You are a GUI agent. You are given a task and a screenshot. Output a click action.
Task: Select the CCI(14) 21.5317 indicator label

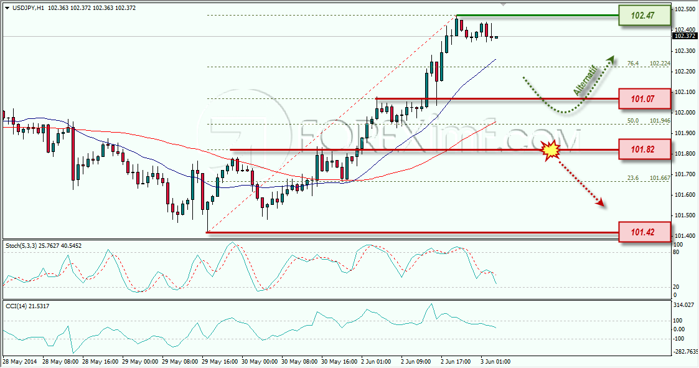coord(27,306)
